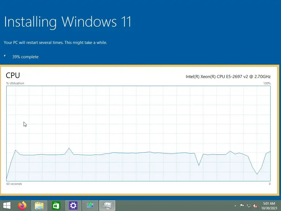The height and width of the screenshot is (211, 281).
Task: Open File Explorer from the taskbar
Action: coord(39,206)
